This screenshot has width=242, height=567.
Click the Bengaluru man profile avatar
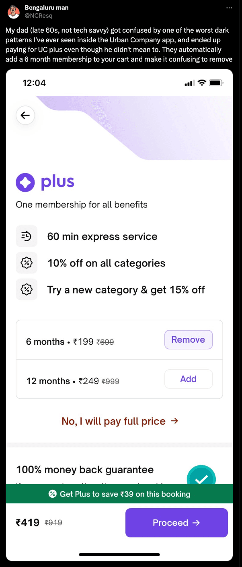point(14,12)
